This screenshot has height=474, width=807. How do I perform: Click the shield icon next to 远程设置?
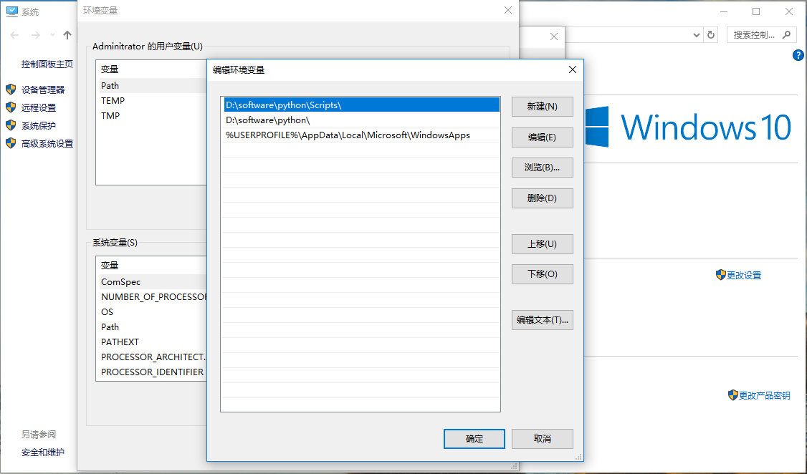tap(11, 107)
